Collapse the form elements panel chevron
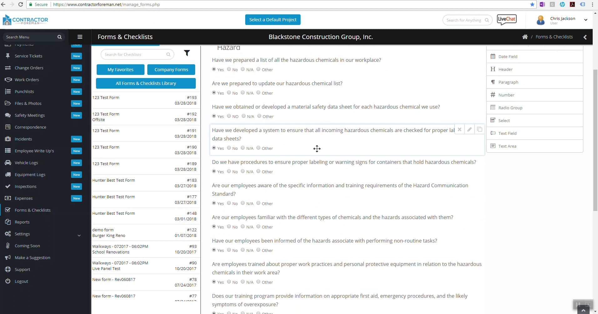This screenshot has width=598, height=314. (x=585, y=37)
